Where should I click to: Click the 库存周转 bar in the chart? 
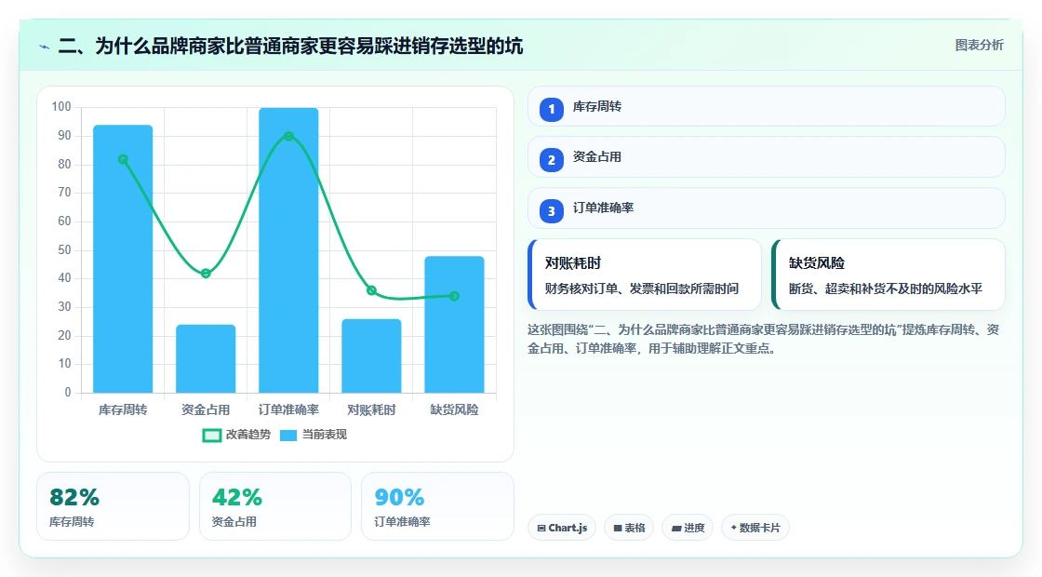click(123, 259)
